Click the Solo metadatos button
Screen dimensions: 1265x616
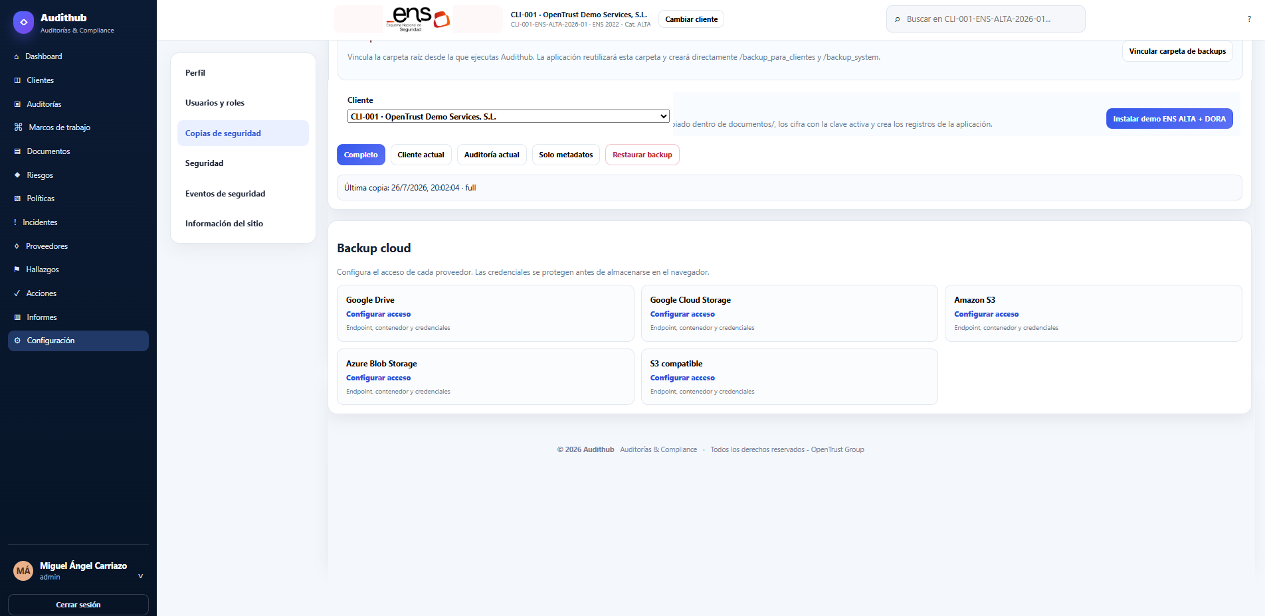(566, 155)
